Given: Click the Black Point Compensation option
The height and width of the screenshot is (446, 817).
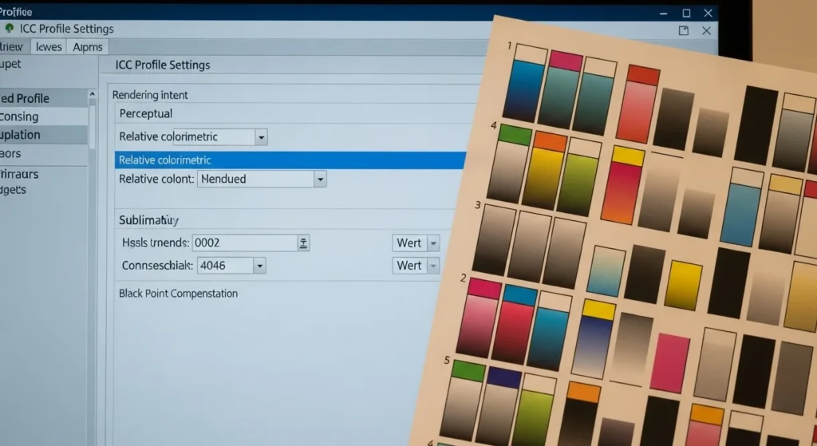Looking at the screenshot, I should [178, 294].
